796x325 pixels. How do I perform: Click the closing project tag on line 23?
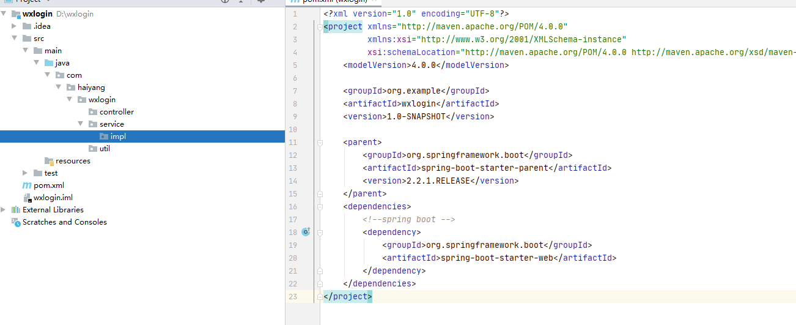pos(348,296)
